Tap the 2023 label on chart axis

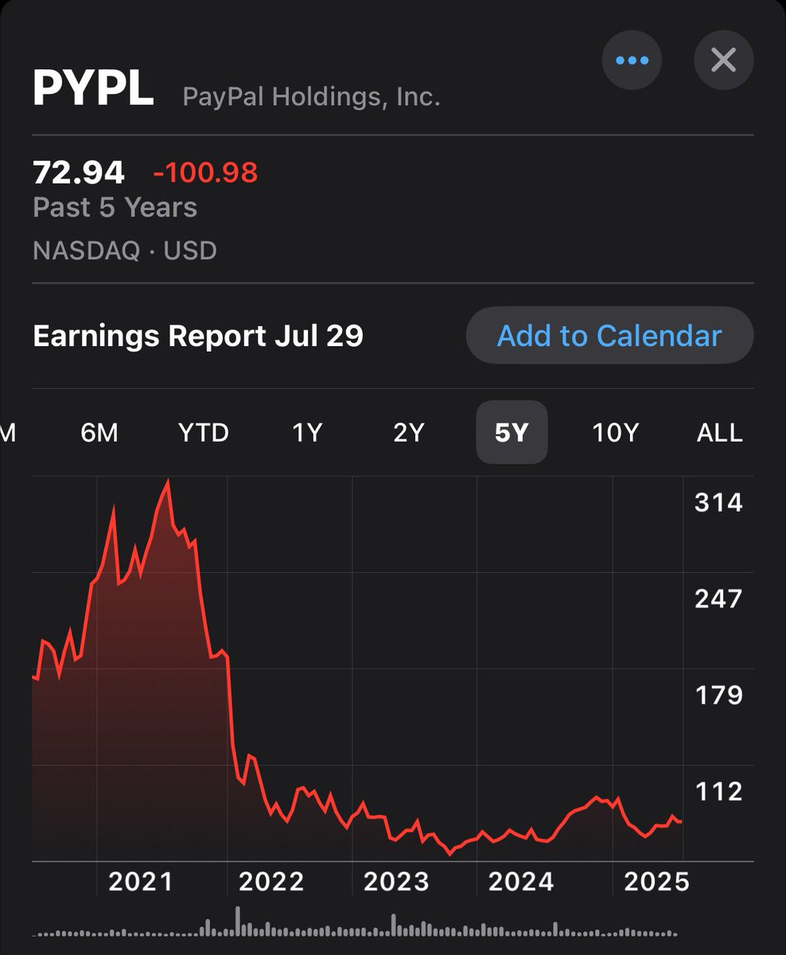[x=396, y=881]
